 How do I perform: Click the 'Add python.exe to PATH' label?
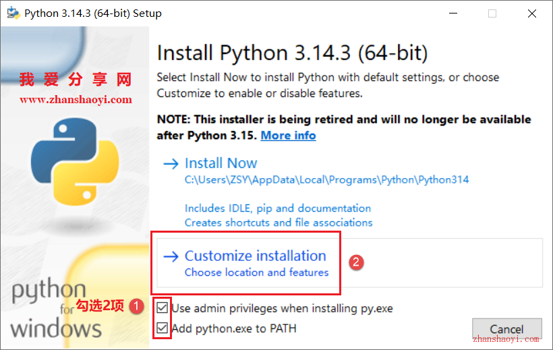click(x=234, y=328)
